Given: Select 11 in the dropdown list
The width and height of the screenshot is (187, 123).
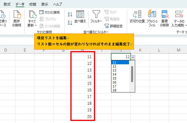Looking at the screenshot, I should coord(120,62).
